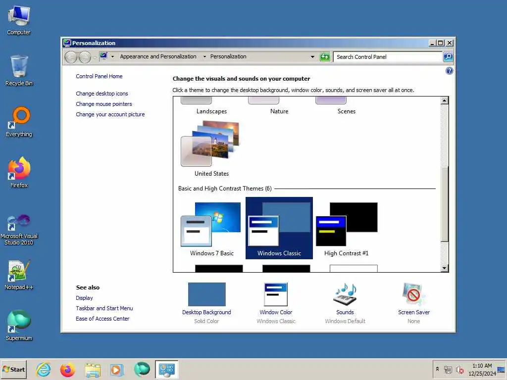Select the Windows 7 Basic theme
Viewport: 507px width, 380px height.
pyautogui.click(x=211, y=228)
